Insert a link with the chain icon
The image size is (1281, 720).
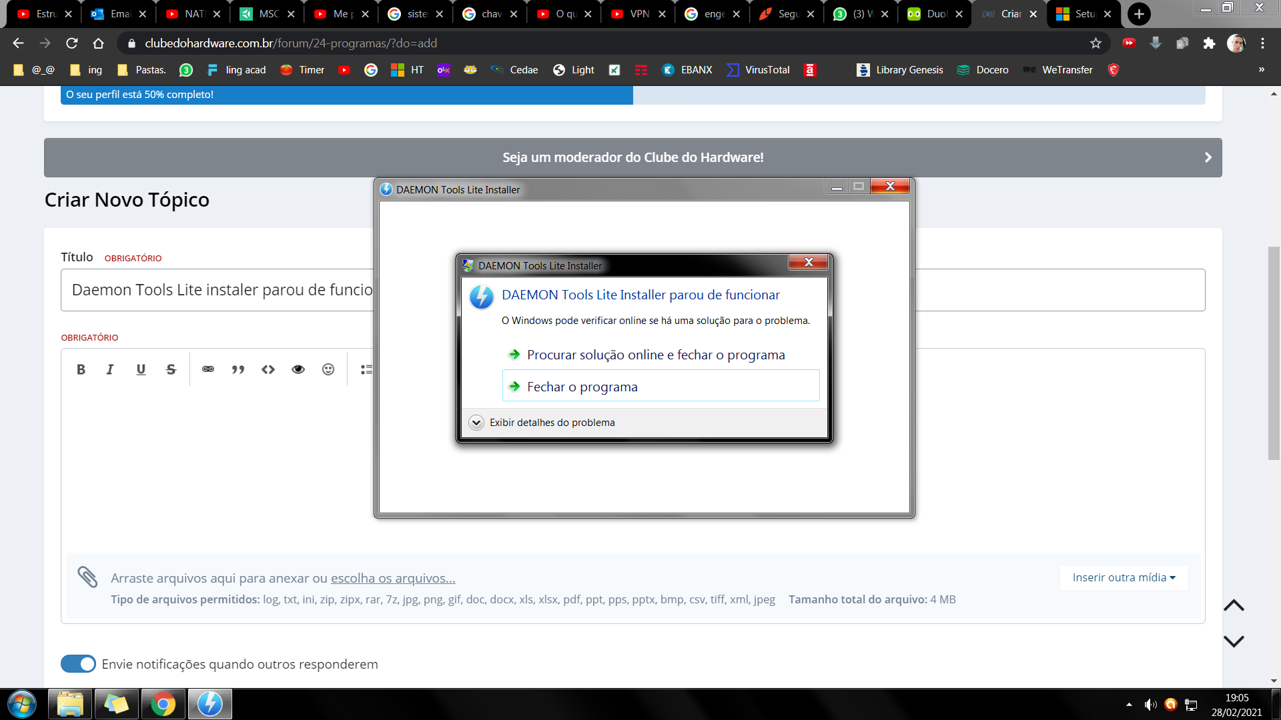point(208,369)
